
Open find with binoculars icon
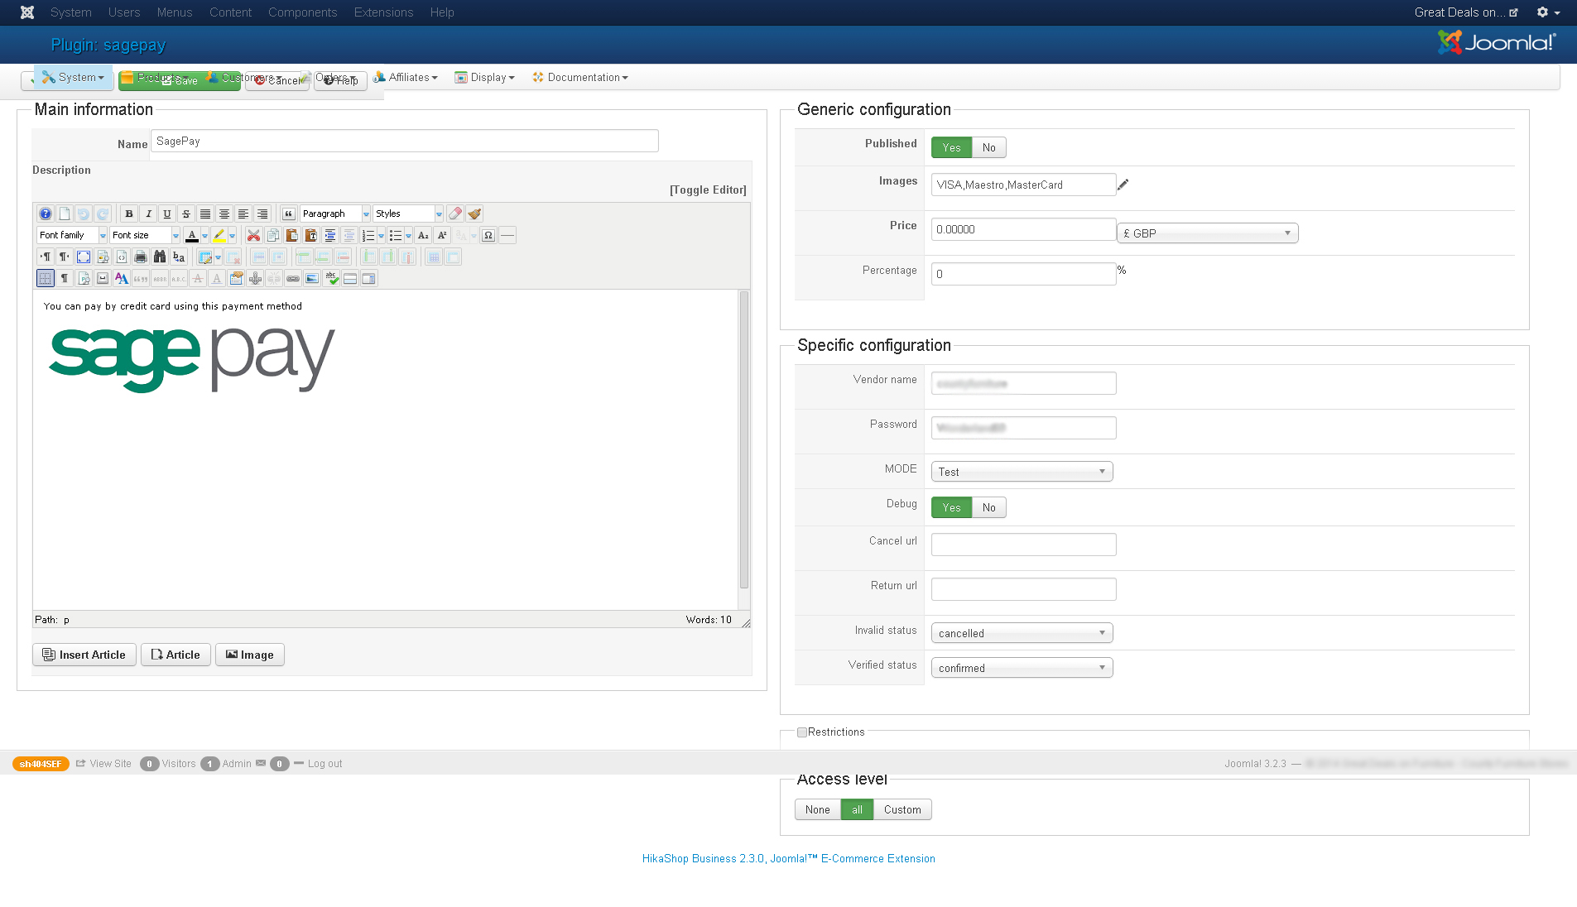(160, 257)
